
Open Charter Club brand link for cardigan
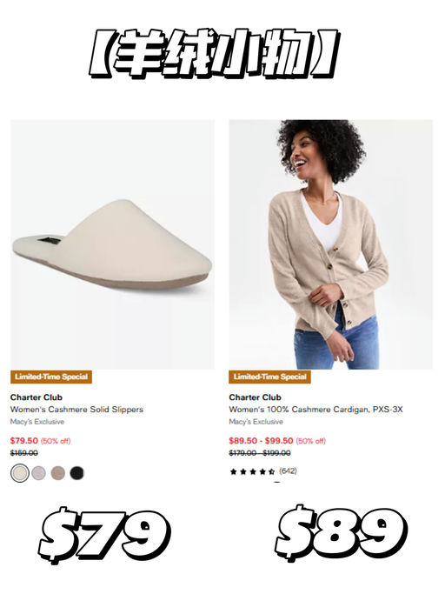[255, 397]
